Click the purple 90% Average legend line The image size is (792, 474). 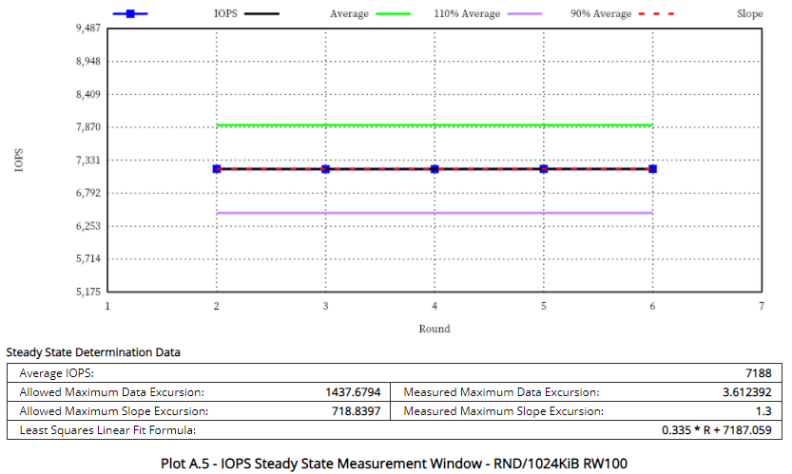click(x=525, y=13)
